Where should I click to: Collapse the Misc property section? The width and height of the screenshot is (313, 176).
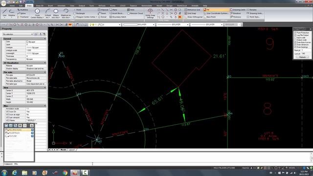click(45, 106)
